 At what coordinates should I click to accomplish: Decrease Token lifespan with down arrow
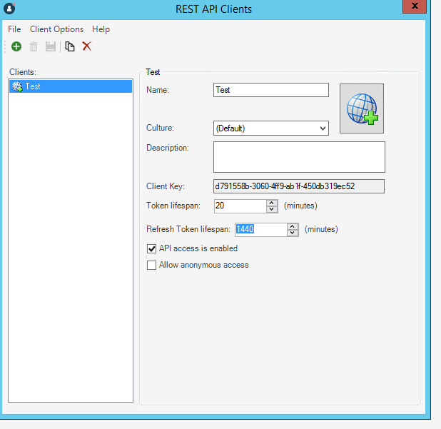[x=272, y=209]
